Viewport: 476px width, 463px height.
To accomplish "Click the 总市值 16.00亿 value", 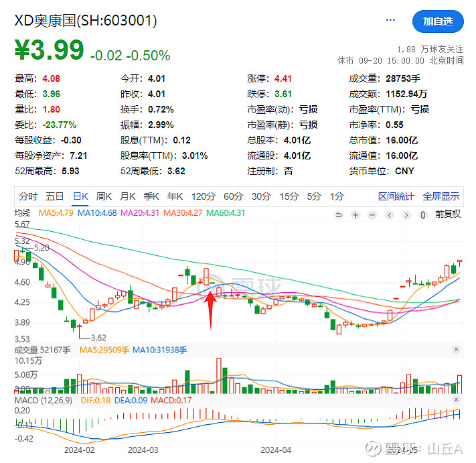I will [x=402, y=140].
